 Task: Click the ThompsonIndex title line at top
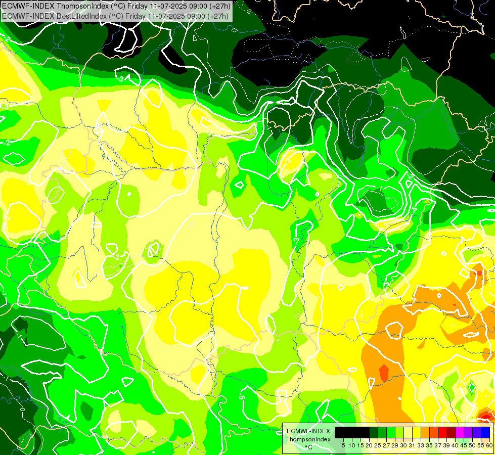116,6
